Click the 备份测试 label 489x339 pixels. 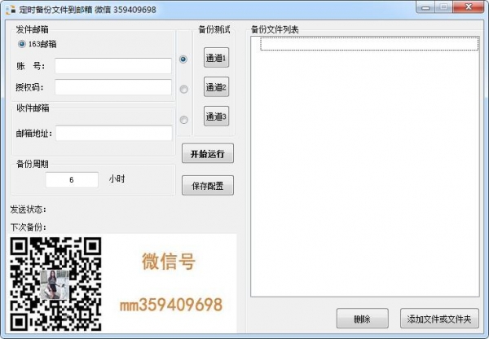[214, 29]
